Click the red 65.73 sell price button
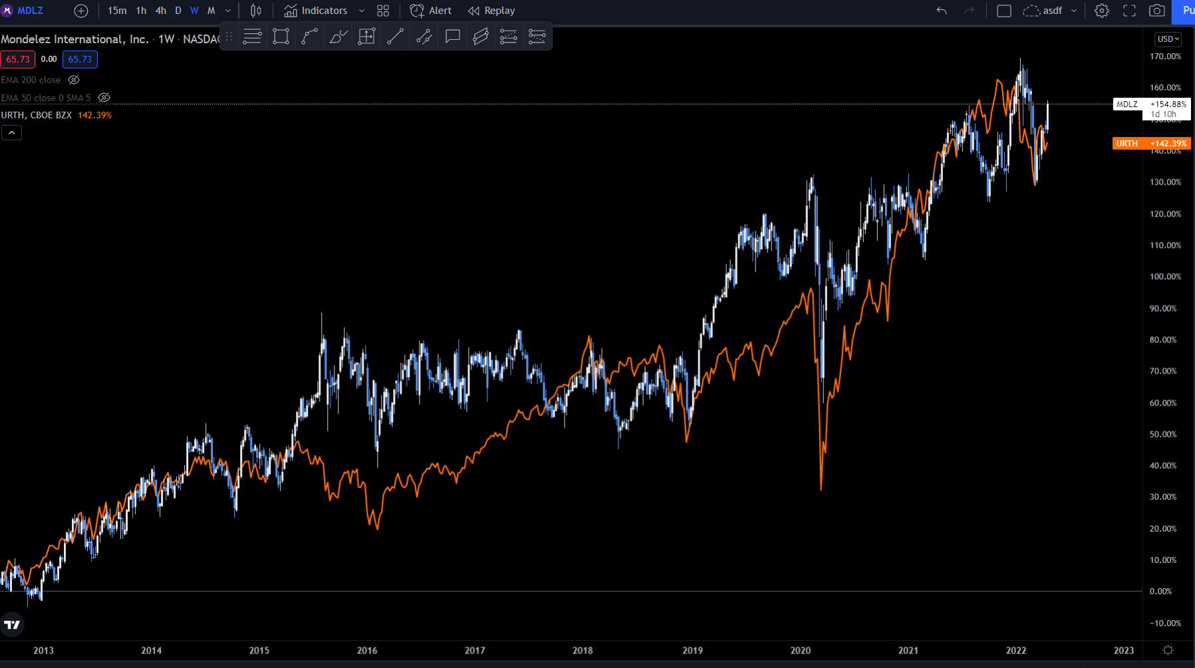Viewport: 1195px width, 668px height. coord(18,59)
